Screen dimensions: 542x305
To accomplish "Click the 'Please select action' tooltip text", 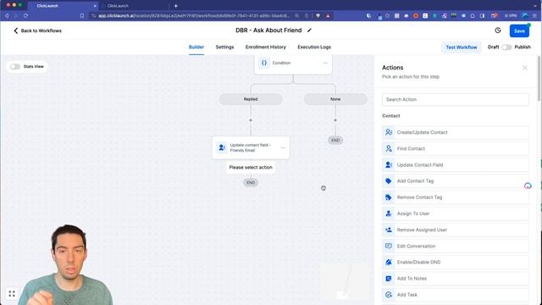I will click(251, 168).
